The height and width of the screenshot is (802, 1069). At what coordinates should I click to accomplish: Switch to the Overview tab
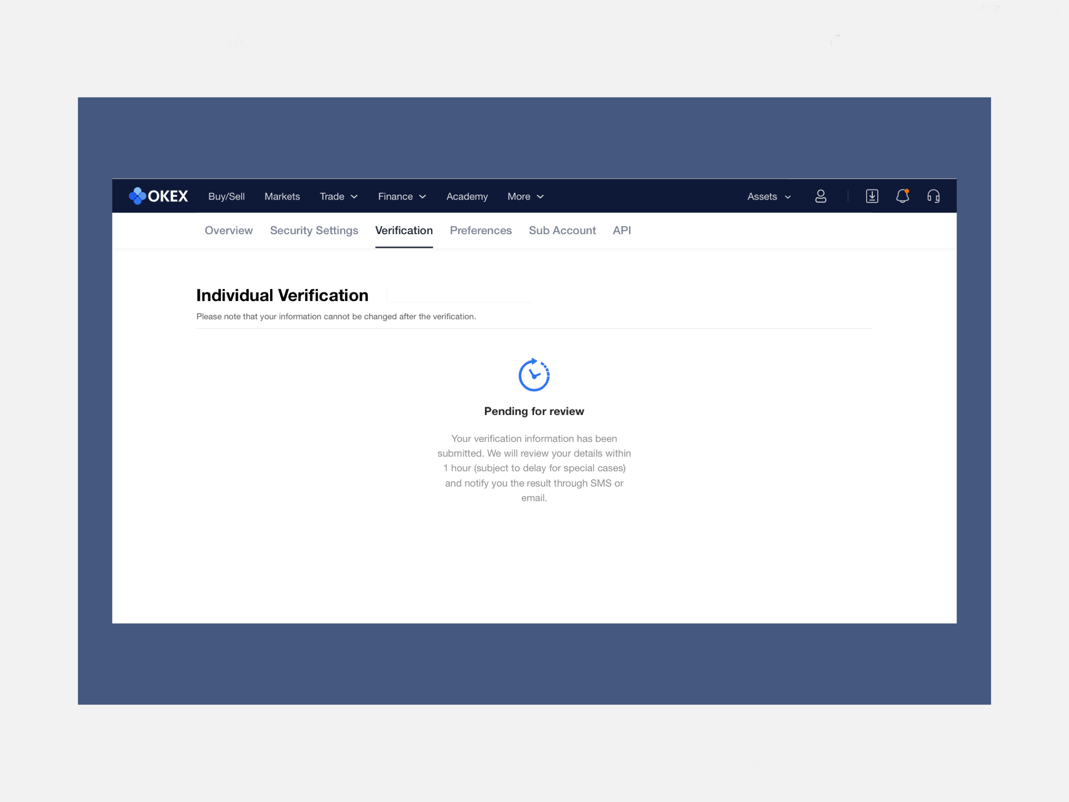229,230
